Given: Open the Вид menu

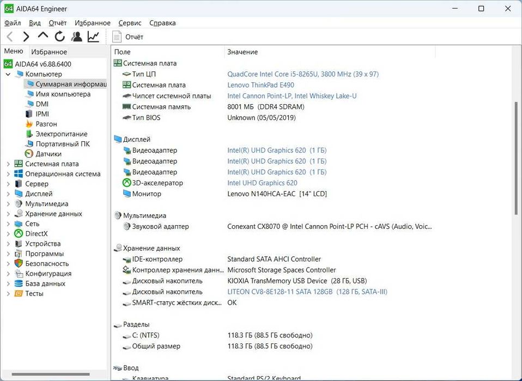Looking at the screenshot, I should pos(35,23).
